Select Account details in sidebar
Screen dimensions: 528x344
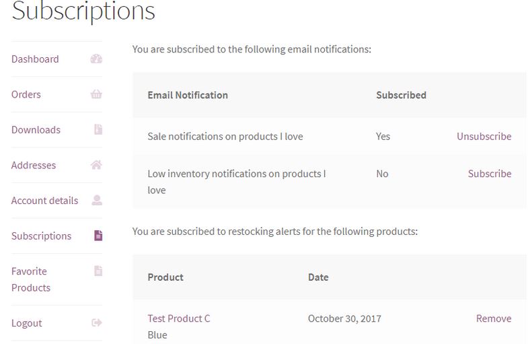click(x=45, y=201)
